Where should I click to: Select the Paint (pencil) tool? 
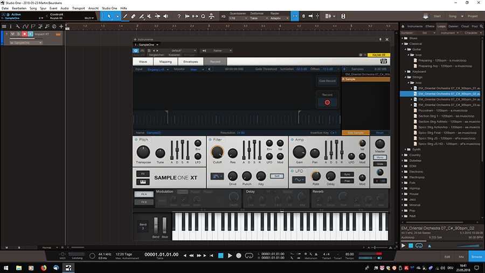[x=125, y=16]
